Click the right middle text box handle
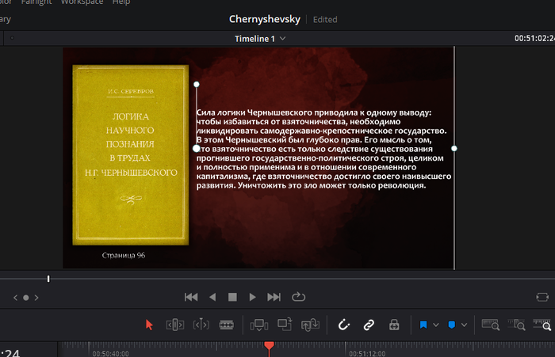 click(x=454, y=149)
